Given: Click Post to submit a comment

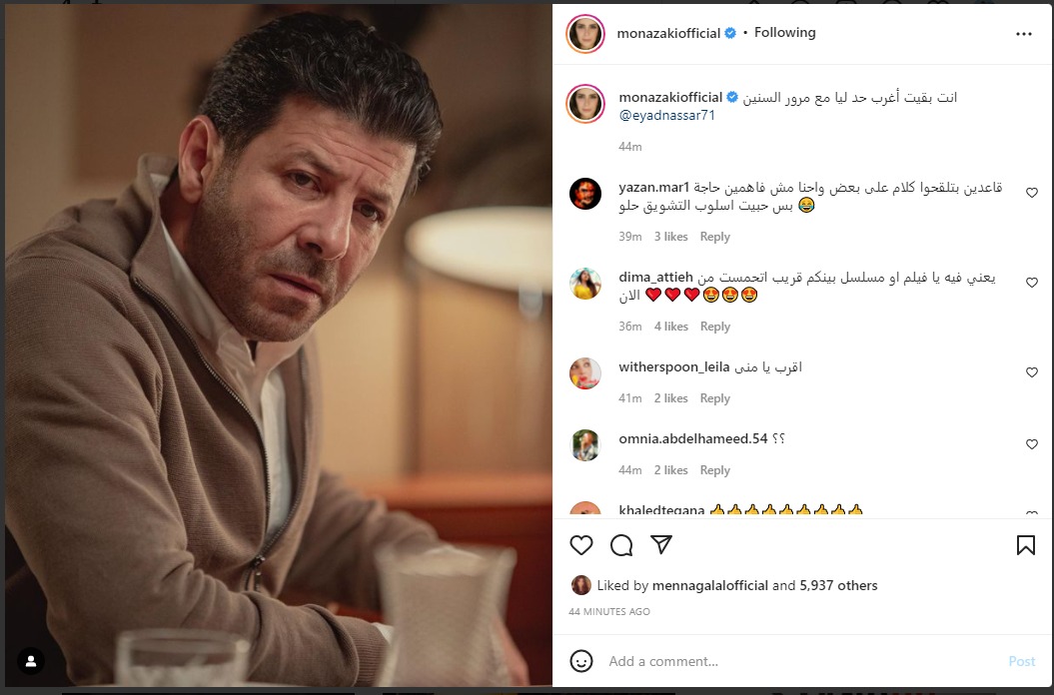Looking at the screenshot, I should tap(1021, 661).
